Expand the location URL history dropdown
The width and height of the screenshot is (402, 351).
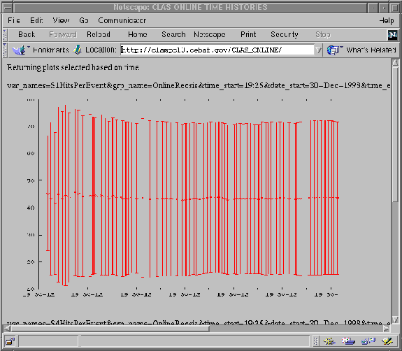pyautogui.click(x=318, y=50)
